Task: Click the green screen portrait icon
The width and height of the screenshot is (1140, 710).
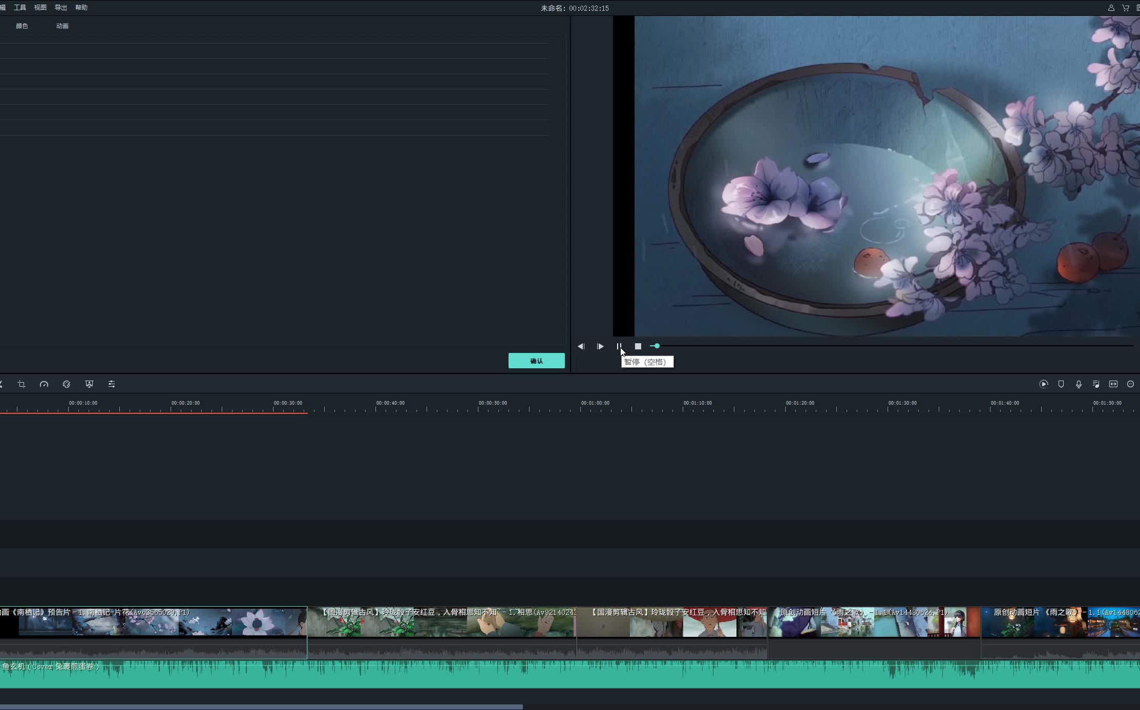Action: point(89,384)
